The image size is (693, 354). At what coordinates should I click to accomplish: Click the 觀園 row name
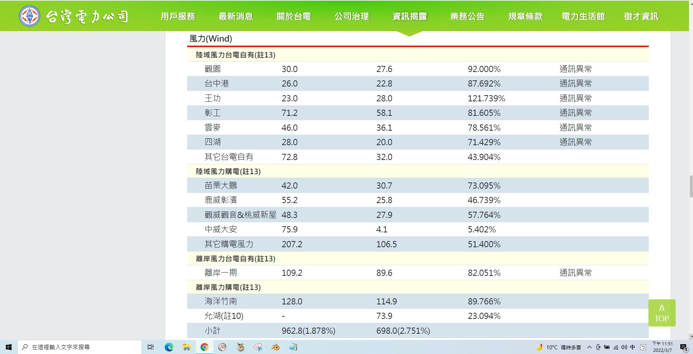click(213, 69)
